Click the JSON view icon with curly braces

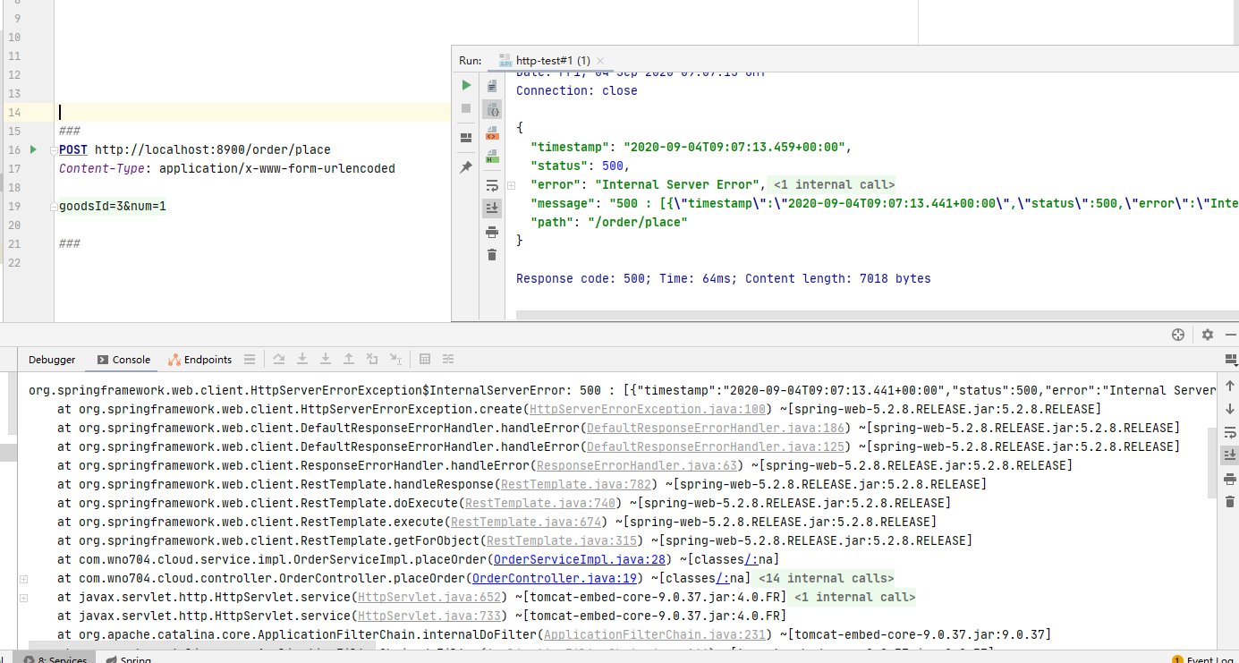(492, 110)
